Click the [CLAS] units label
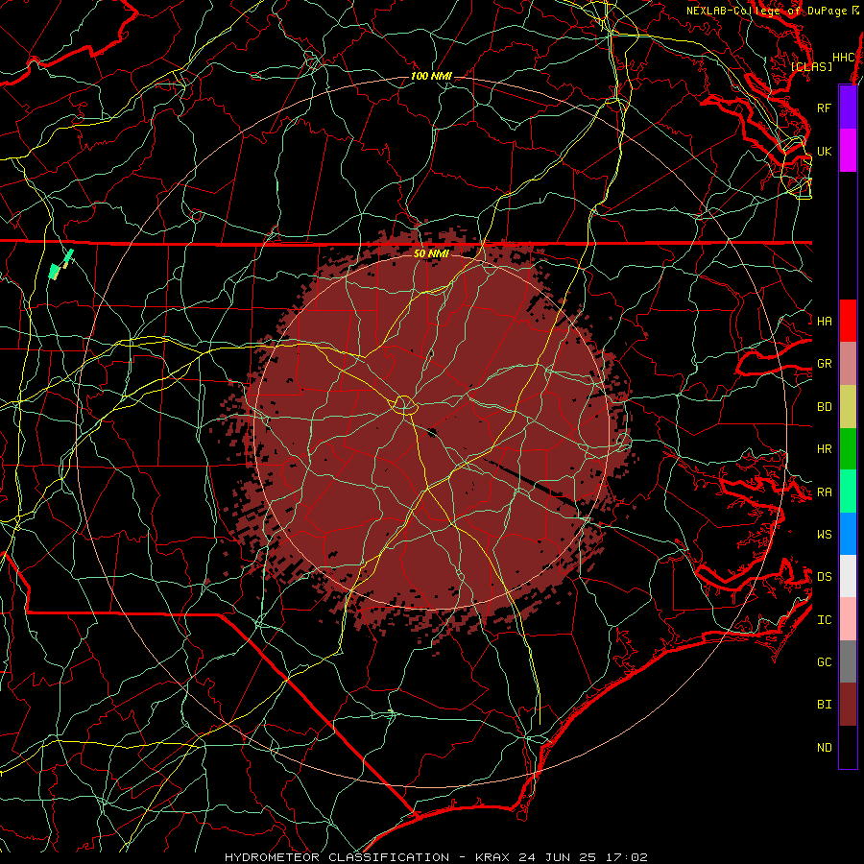The image size is (864, 864). 811,67
